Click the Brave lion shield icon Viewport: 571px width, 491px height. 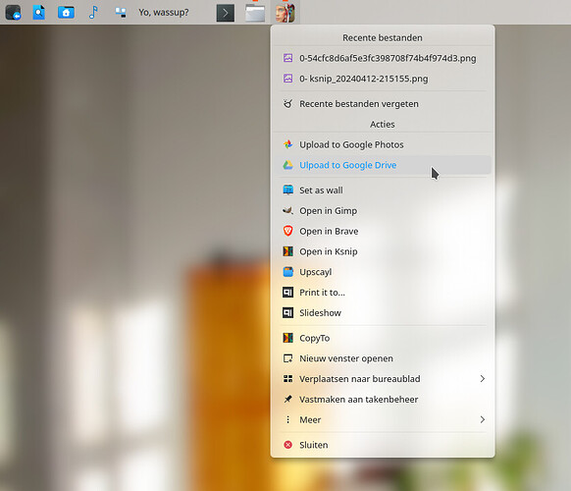[288, 231]
